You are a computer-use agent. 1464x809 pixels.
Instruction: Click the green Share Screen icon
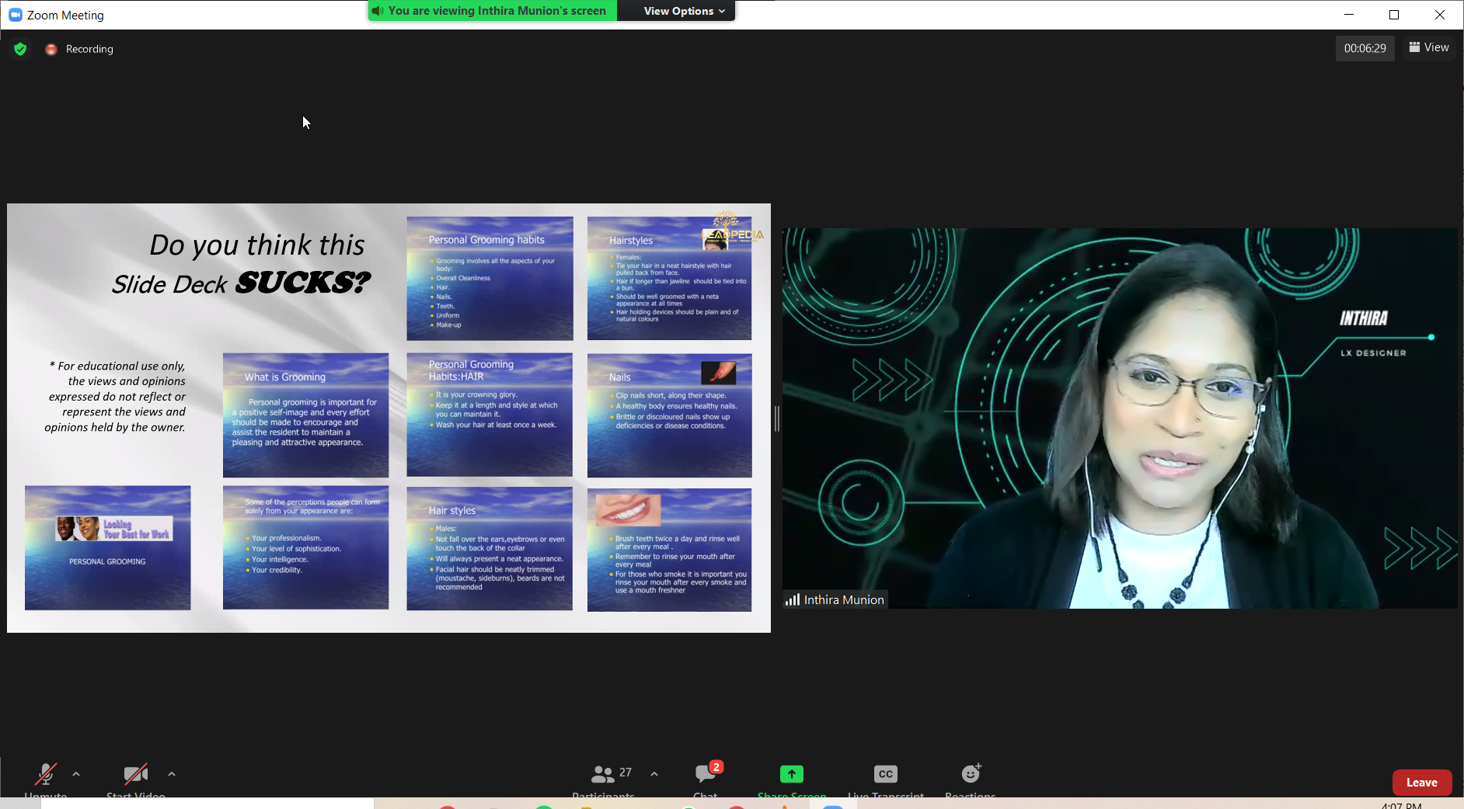tap(792, 774)
